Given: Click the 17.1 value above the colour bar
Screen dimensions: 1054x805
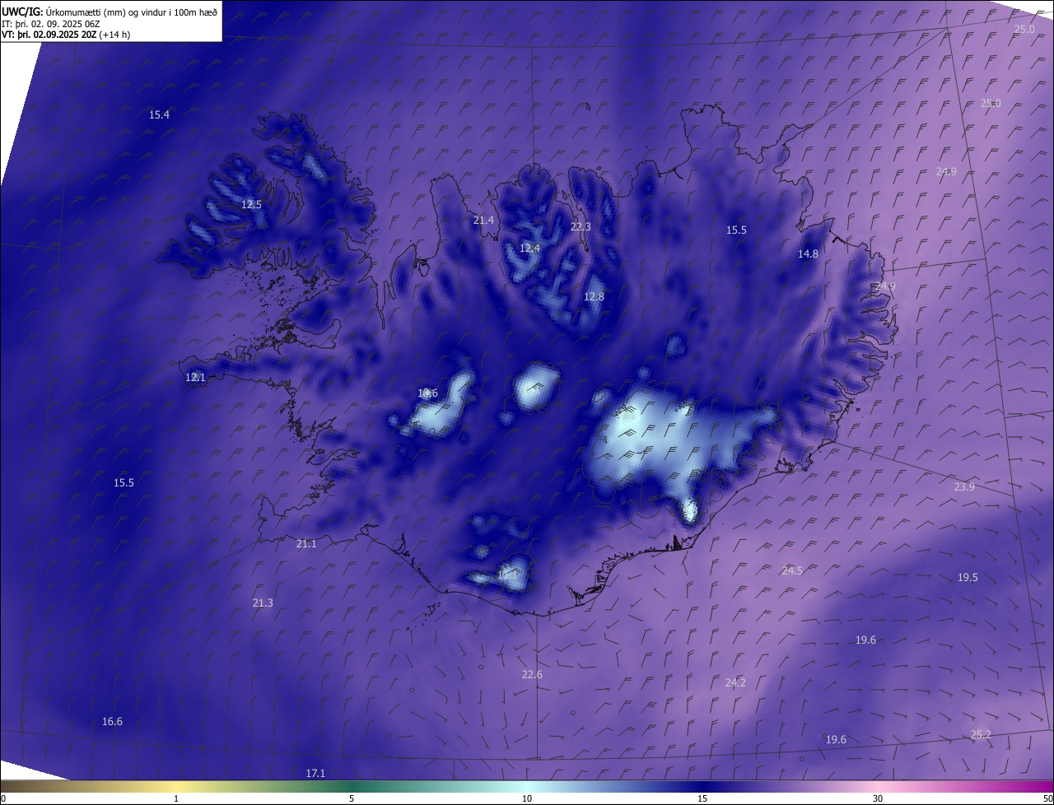Looking at the screenshot, I should tap(315, 774).
